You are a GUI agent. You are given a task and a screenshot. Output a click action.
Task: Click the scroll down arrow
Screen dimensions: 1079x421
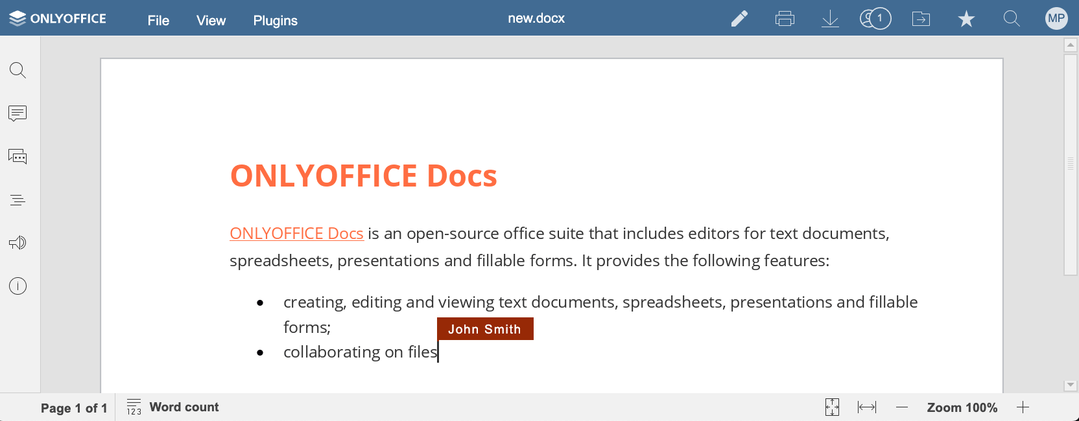1071,385
